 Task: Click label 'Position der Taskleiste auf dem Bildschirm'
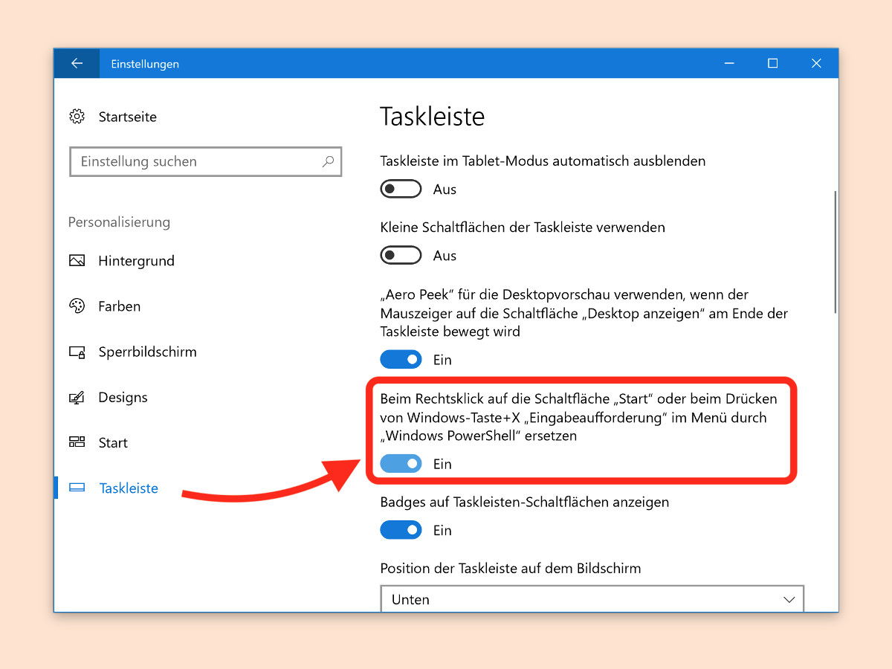tap(511, 569)
